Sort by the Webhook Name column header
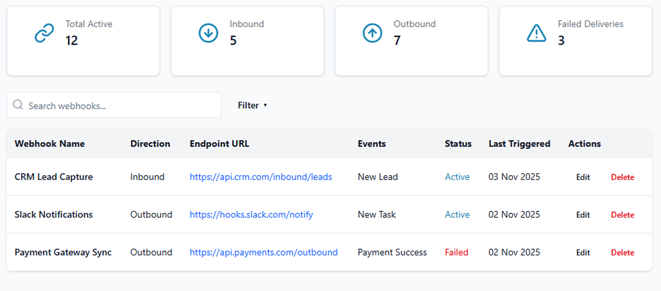This screenshot has height=291, width=661. tap(50, 144)
